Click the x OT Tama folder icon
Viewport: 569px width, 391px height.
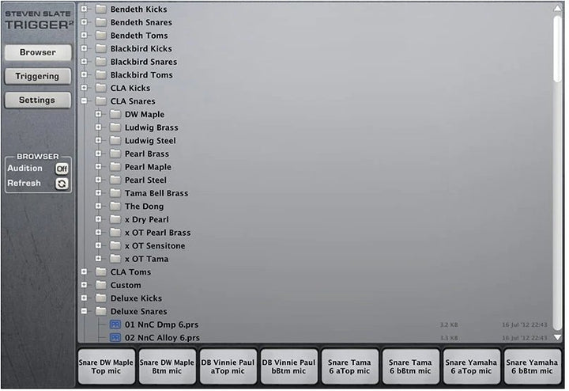[x=115, y=259]
